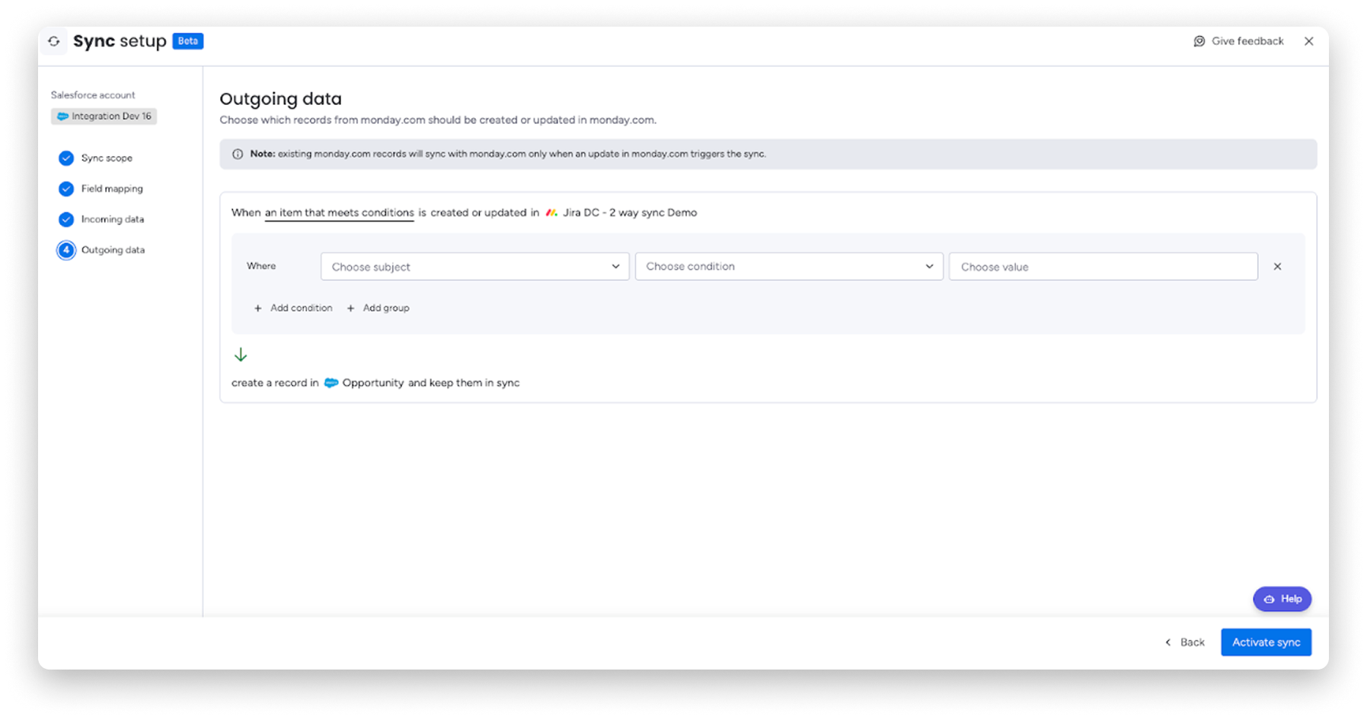The width and height of the screenshot is (1367, 719).
Task: Select the completed Sync scope step checkmark
Action: tap(66, 158)
